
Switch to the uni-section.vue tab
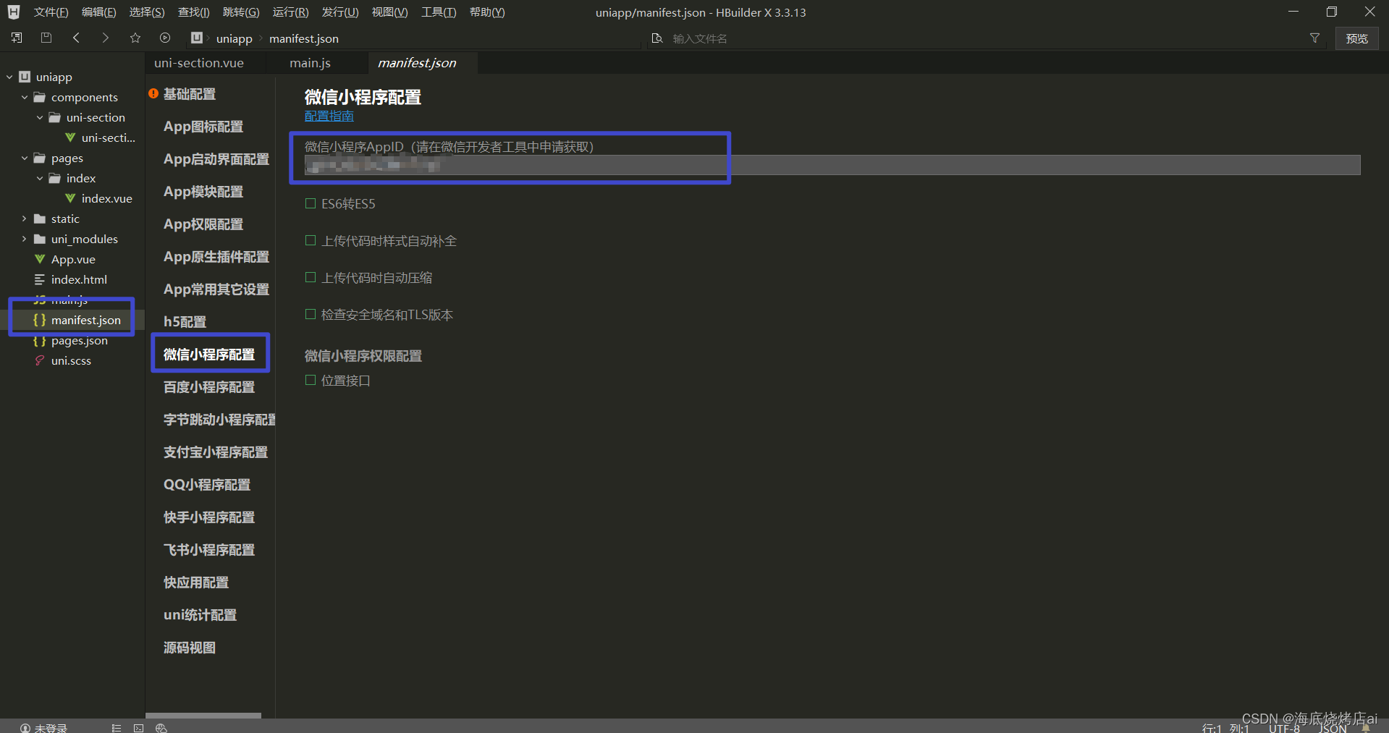point(199,63)
